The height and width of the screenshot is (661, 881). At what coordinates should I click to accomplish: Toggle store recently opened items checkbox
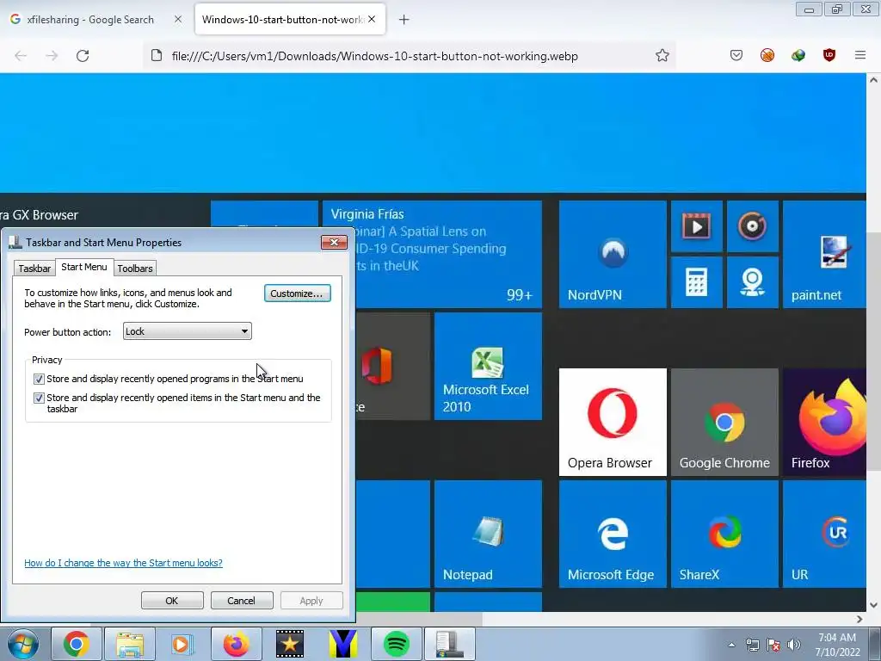coord(39,398)
